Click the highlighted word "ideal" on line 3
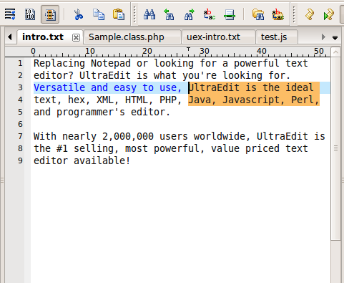Screen dimensions: 344x283 300,87
